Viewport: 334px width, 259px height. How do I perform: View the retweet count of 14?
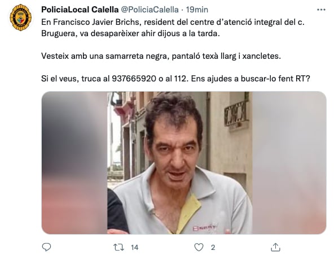[135, 248]
